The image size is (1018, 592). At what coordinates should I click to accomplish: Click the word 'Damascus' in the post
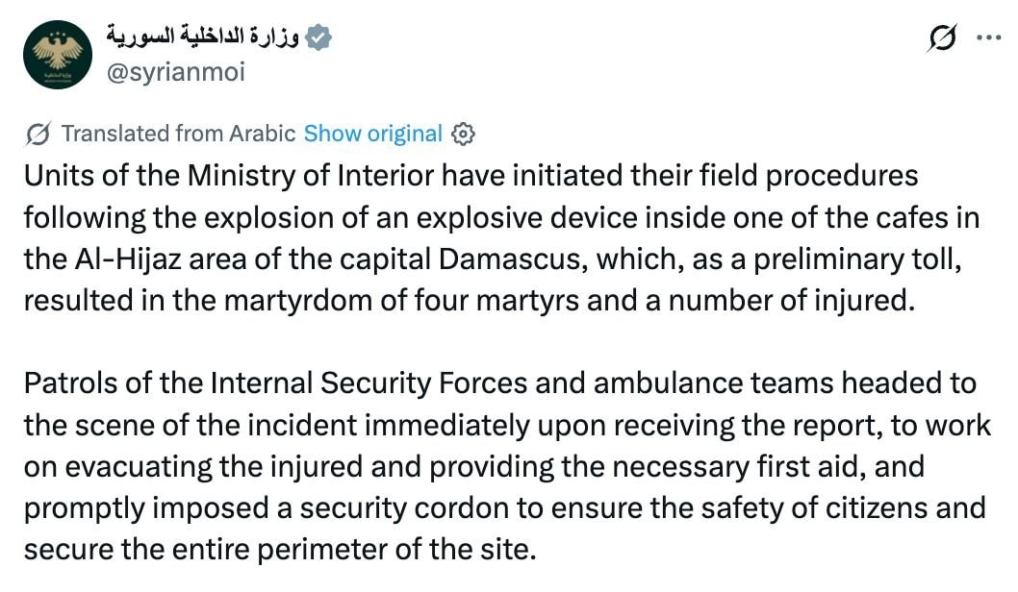(x=512, y=259)
